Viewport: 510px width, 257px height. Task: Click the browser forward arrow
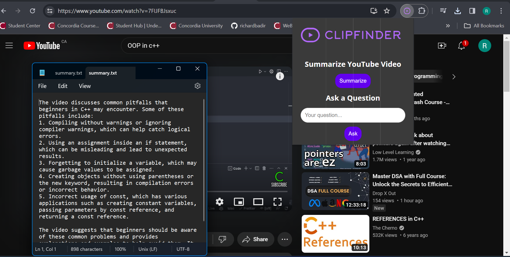(x=18, y=11)
